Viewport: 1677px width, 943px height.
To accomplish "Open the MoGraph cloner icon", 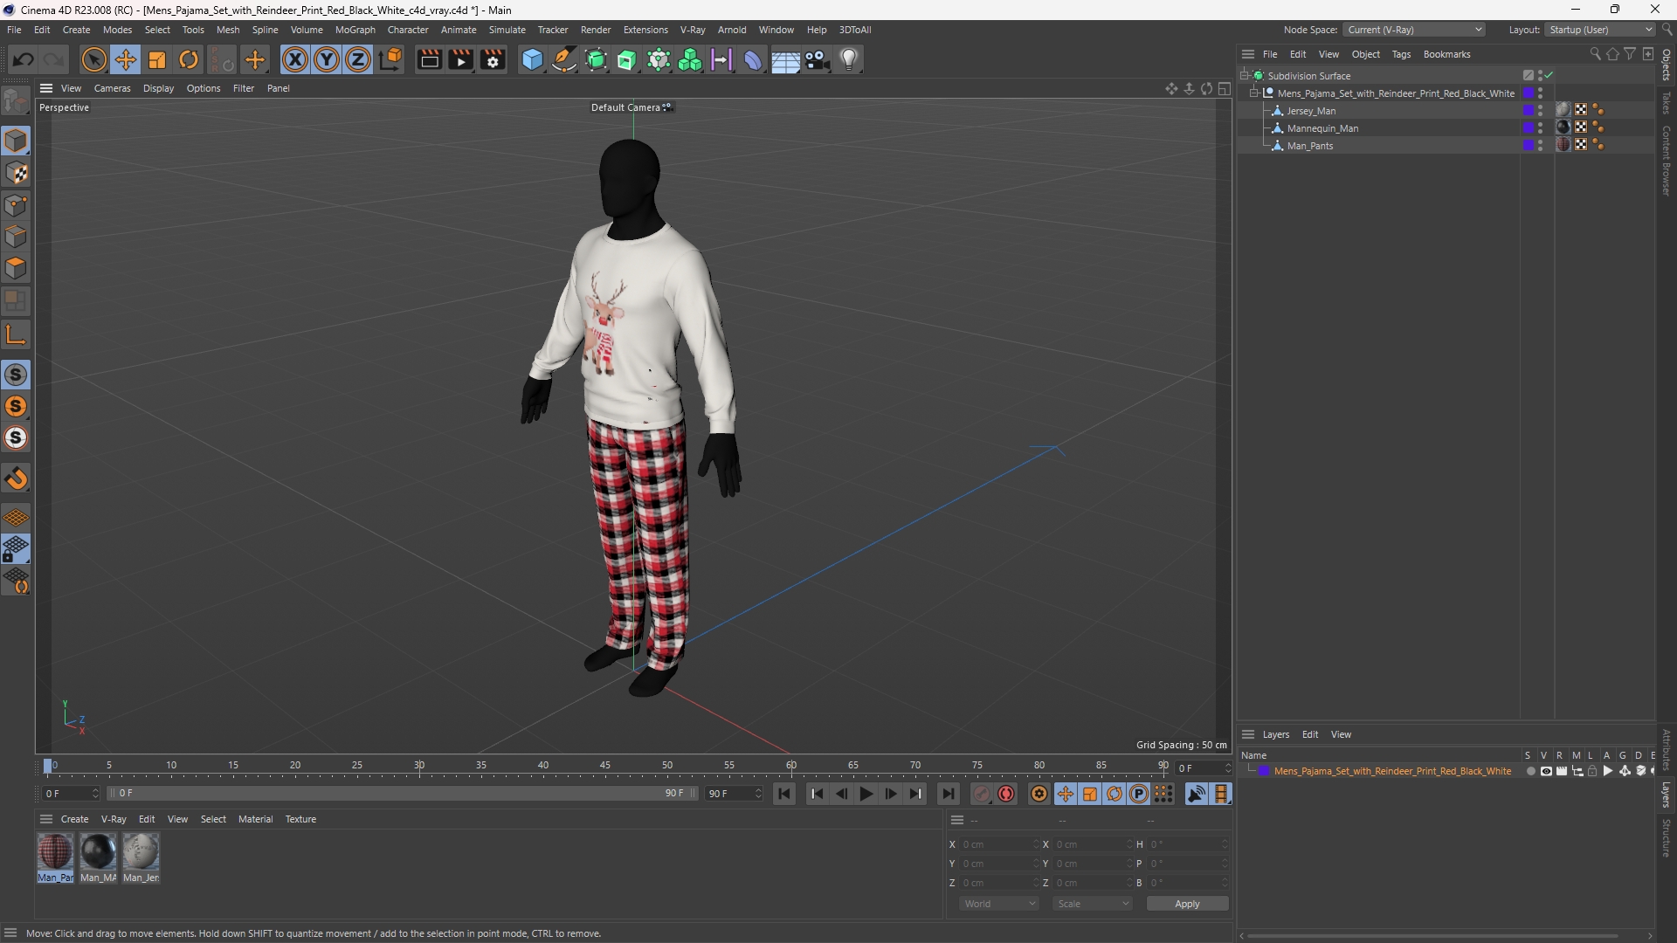I will point(690,59).
